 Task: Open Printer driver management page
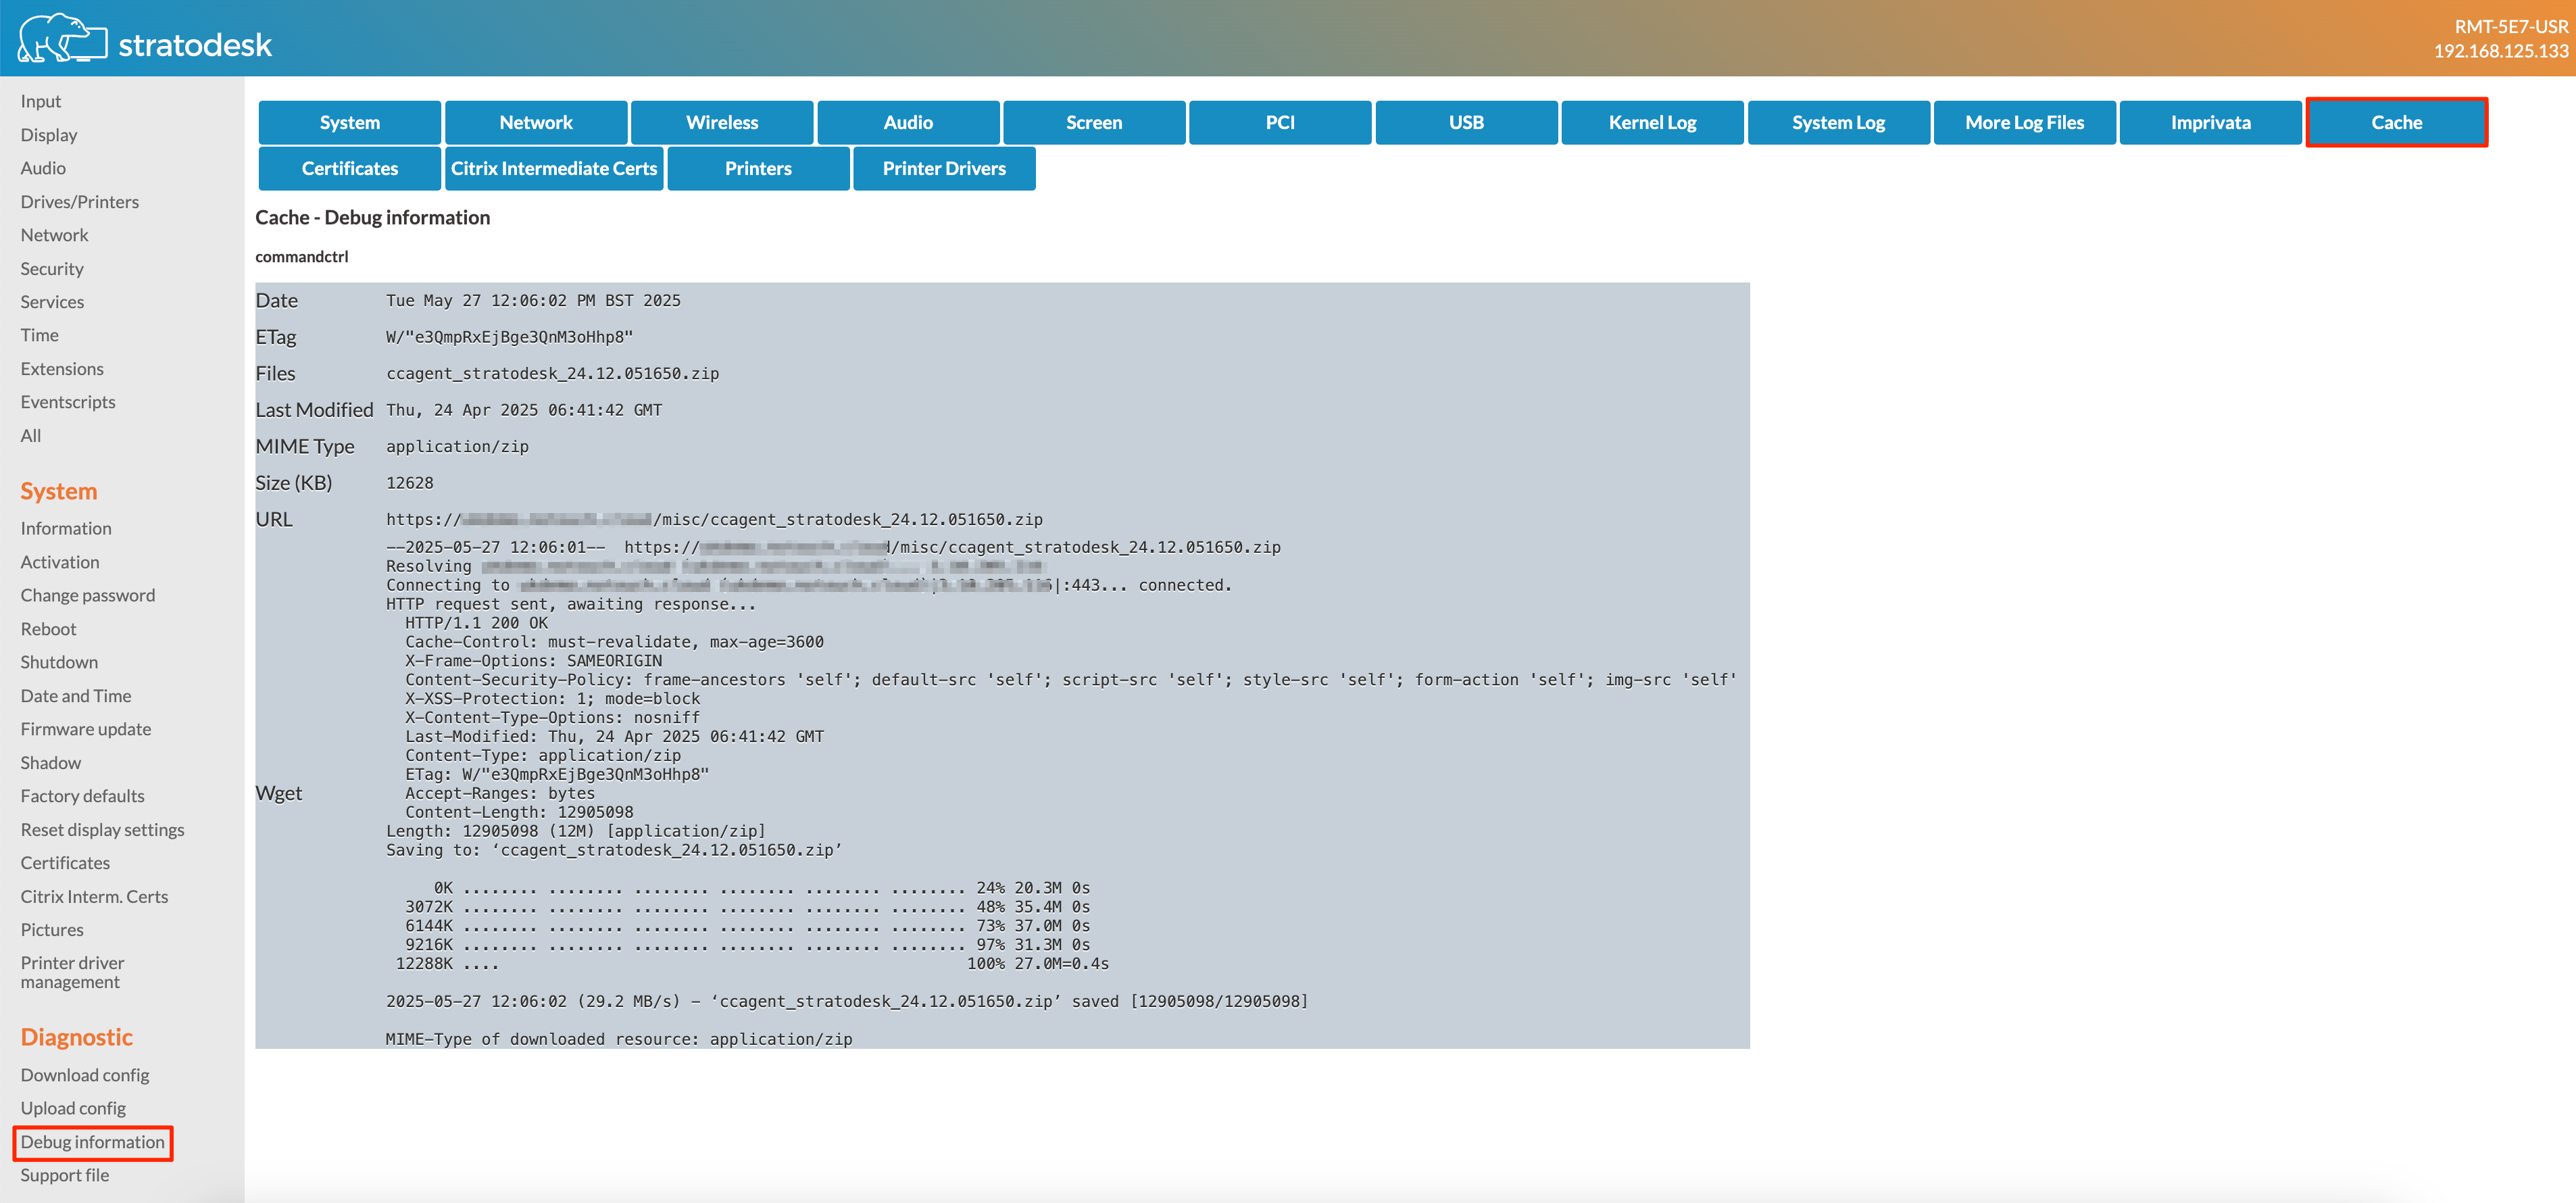[73, 972]
